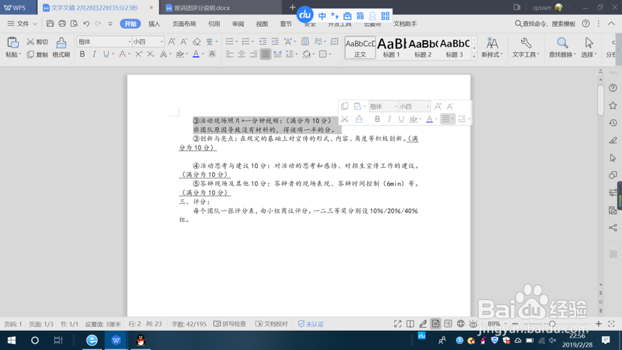Expand numbered list options arrow
The height and width of the screenshot is (350, 622).
[253, 42]
